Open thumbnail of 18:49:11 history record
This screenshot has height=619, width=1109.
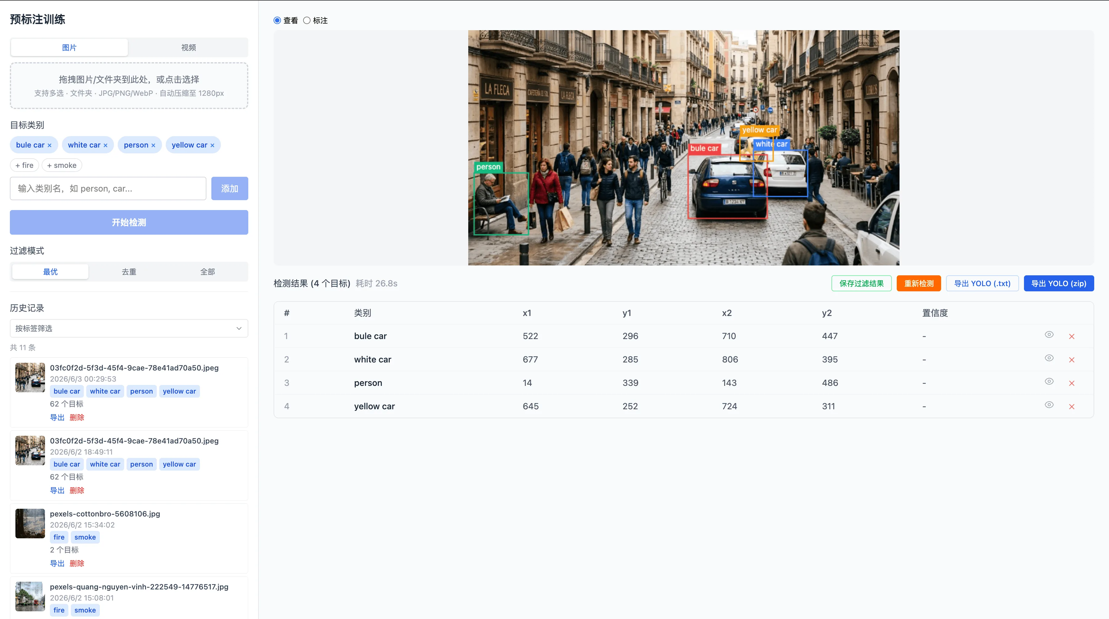[x=30, y=451]
